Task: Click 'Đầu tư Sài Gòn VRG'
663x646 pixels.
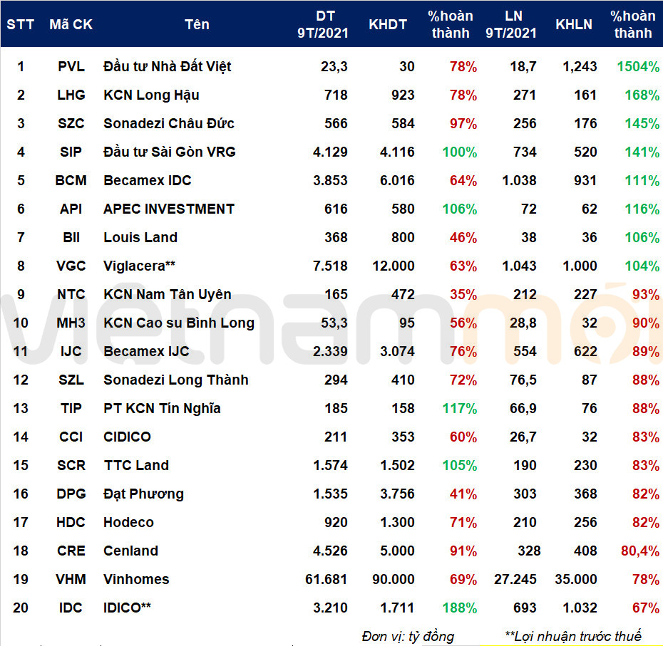Action: point(170,152)
